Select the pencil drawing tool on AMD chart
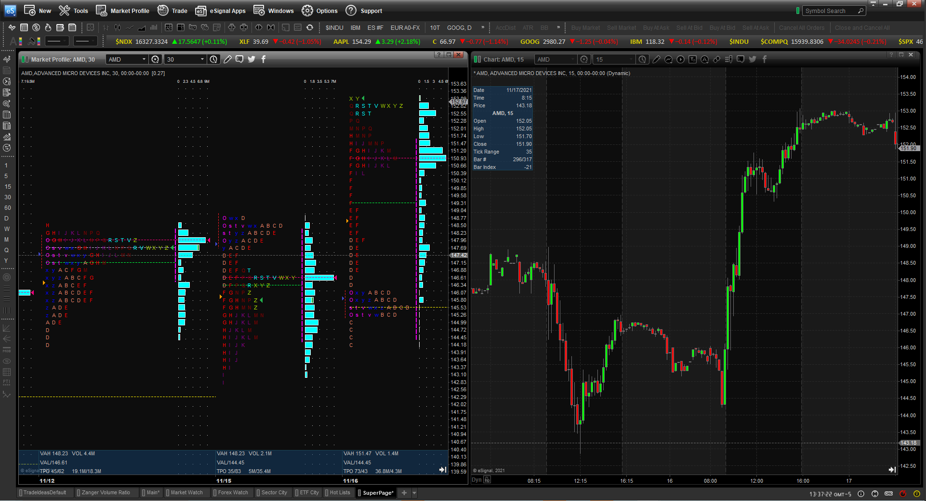The image size is (926, 501). (656, 59)
